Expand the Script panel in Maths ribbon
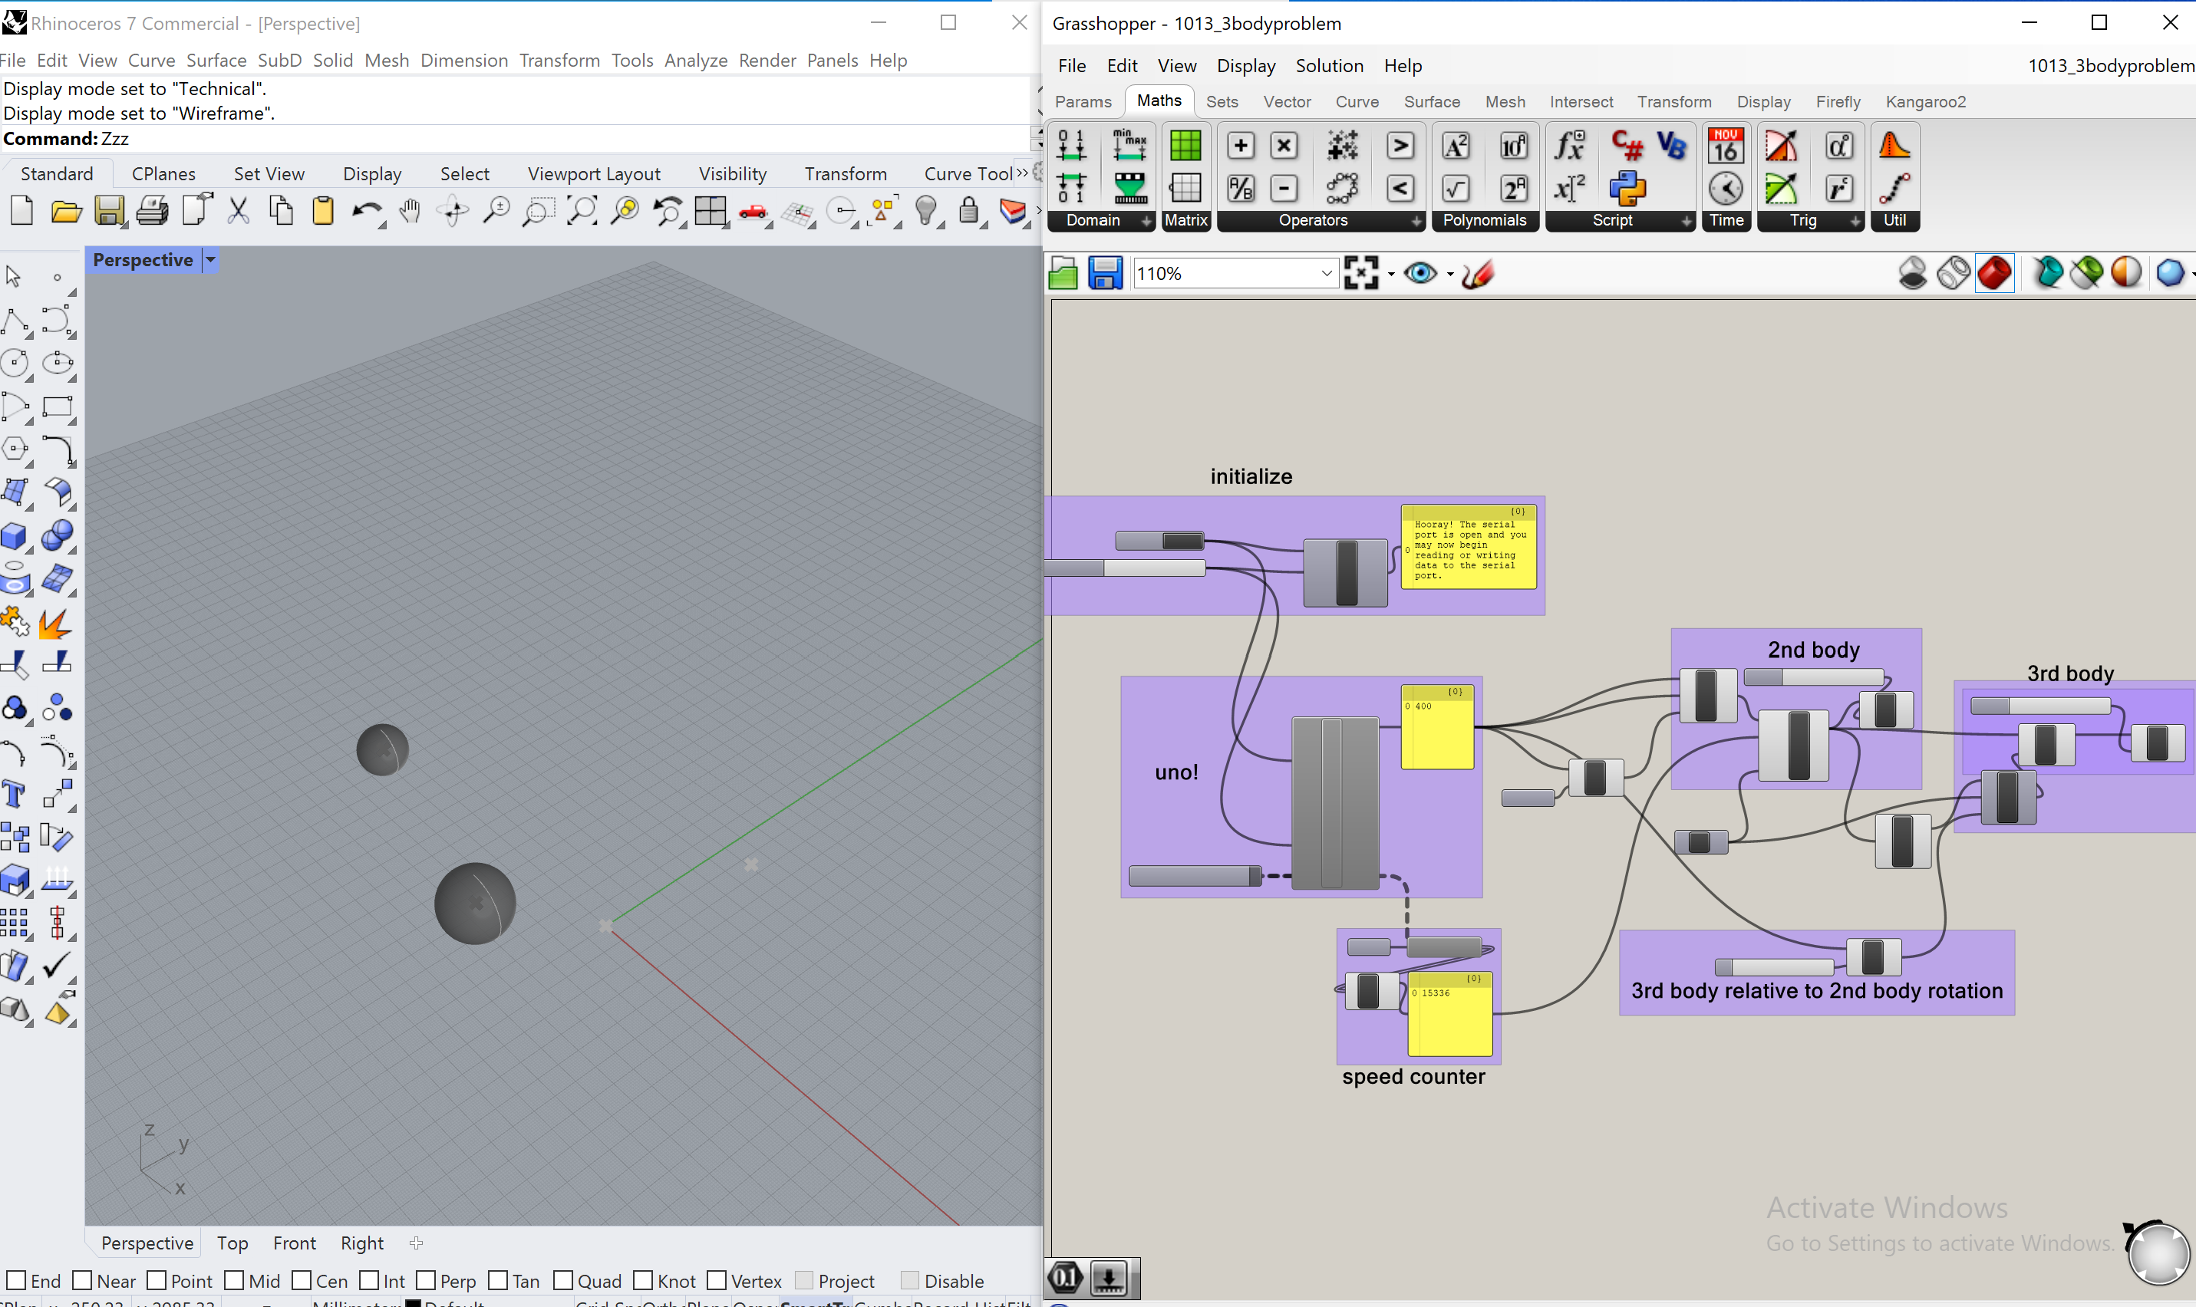The height and width of the screenshot is (1307, 2196). tap(1686, 221)
